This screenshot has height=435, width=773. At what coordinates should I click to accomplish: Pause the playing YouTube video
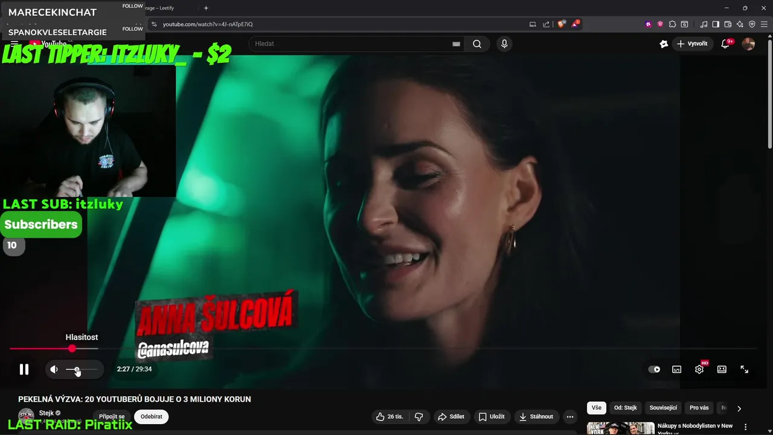24,369
